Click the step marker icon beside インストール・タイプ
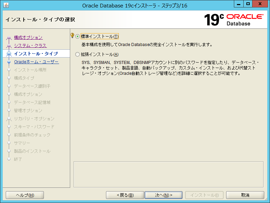The height and width of the screenshot is (203, 270). pos(9,54)
